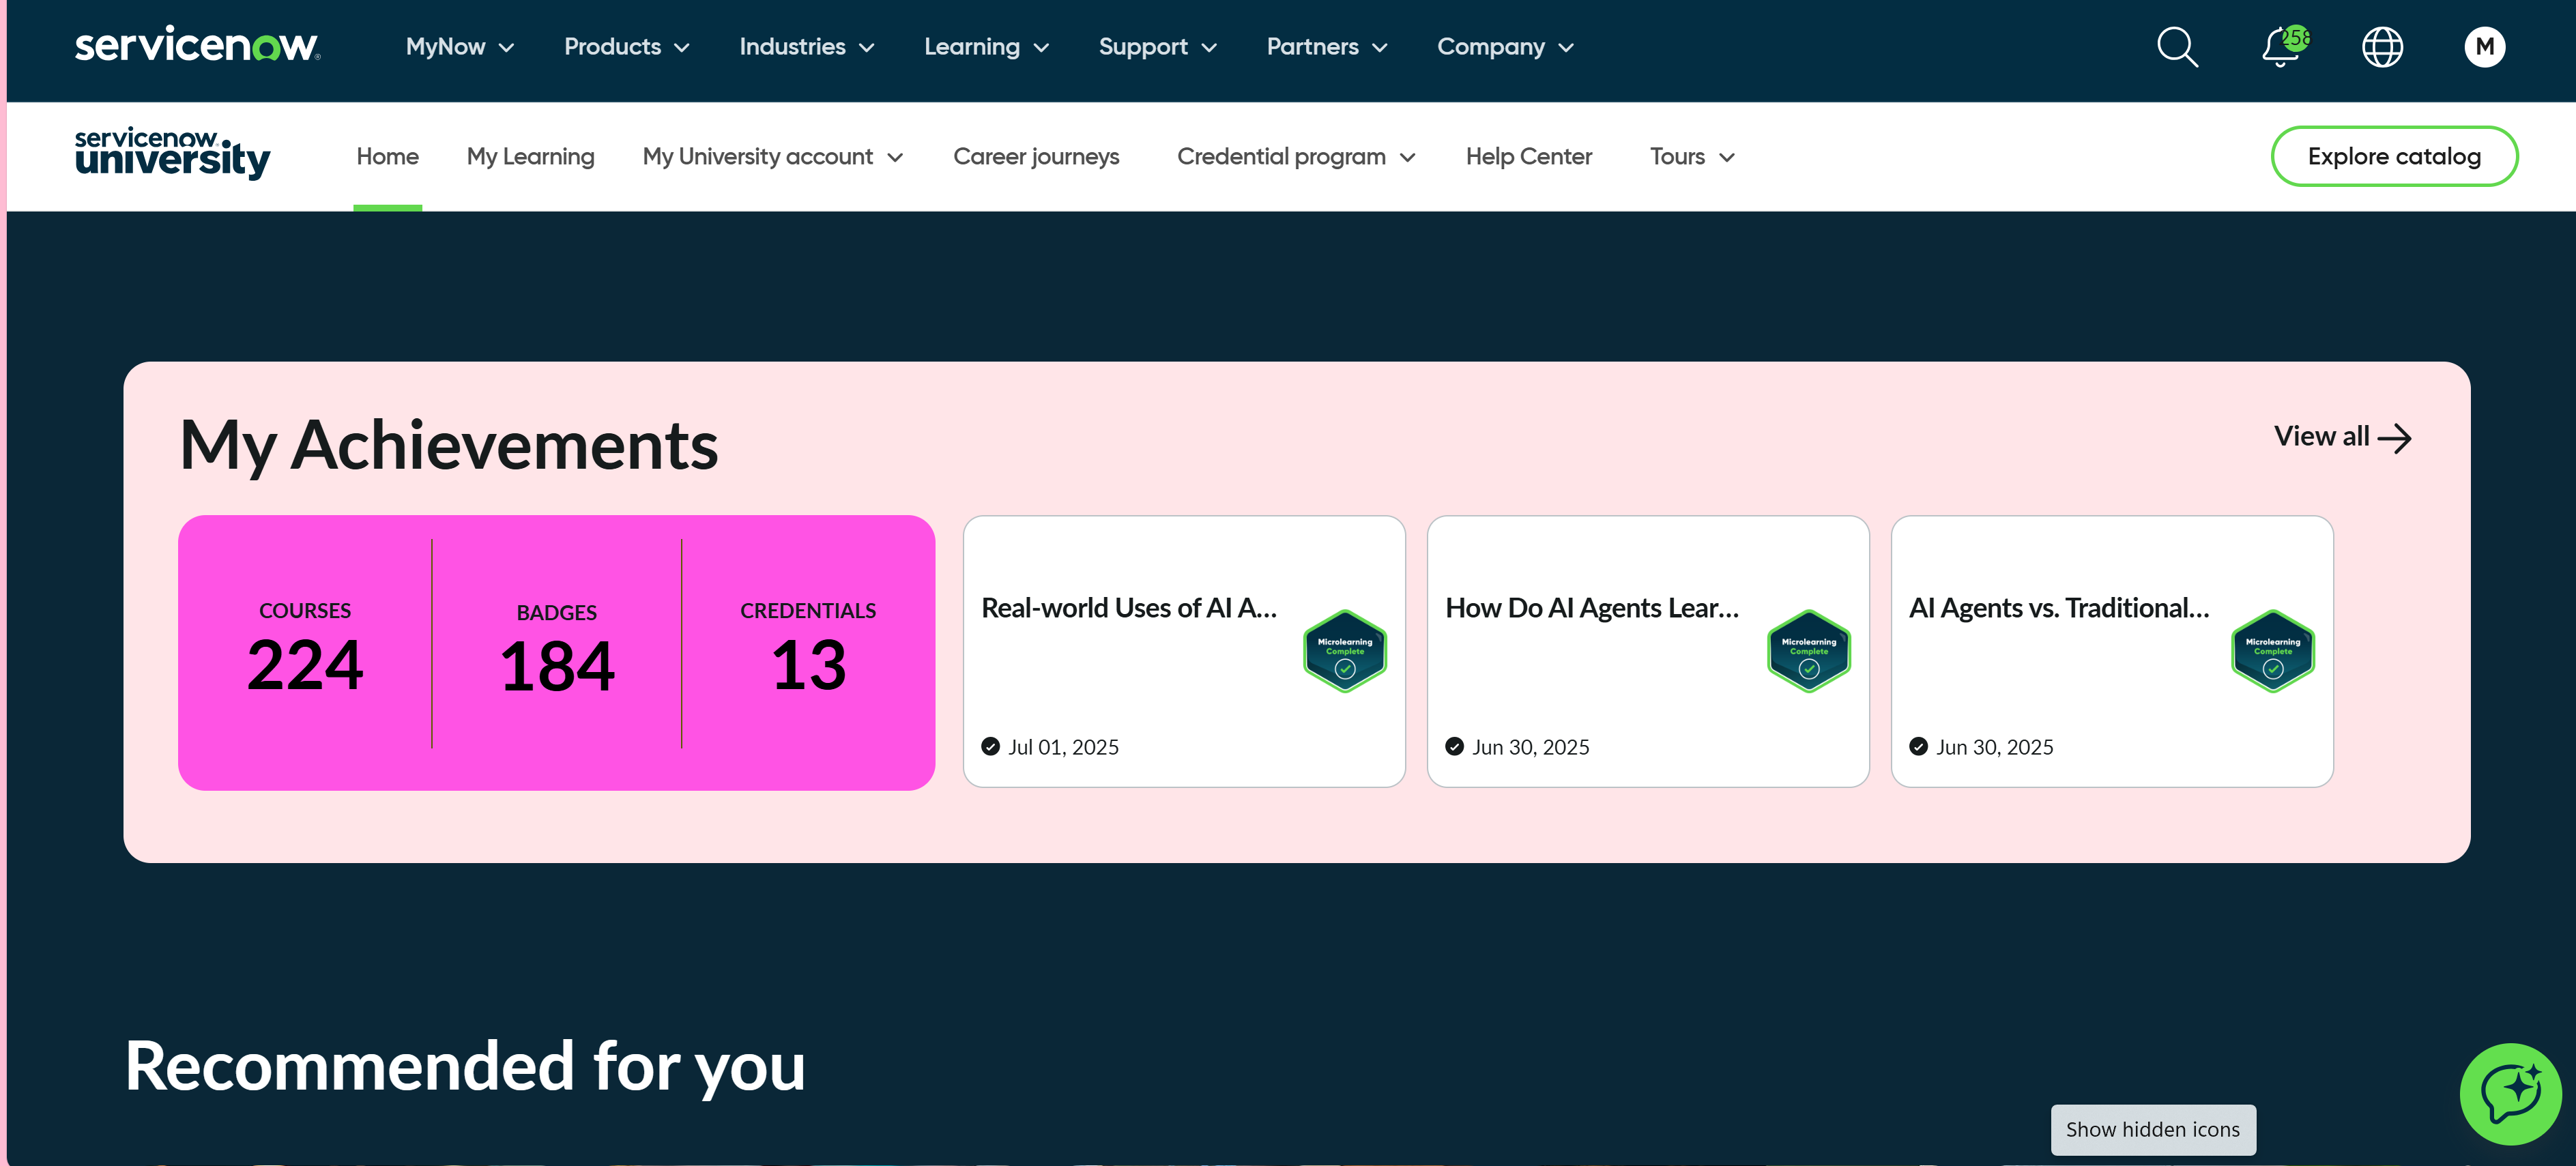2576x1166 pixels.
Task: Click the ServiceNow logo
Action: pyautogui.click(x=197, y=46)
